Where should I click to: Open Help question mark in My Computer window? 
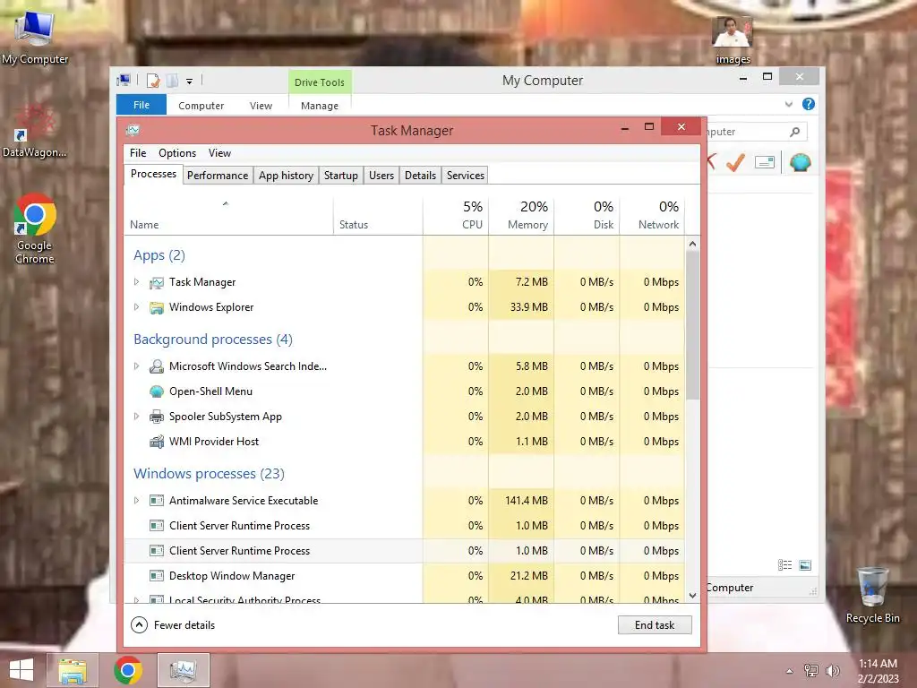[x=809, y=104]
